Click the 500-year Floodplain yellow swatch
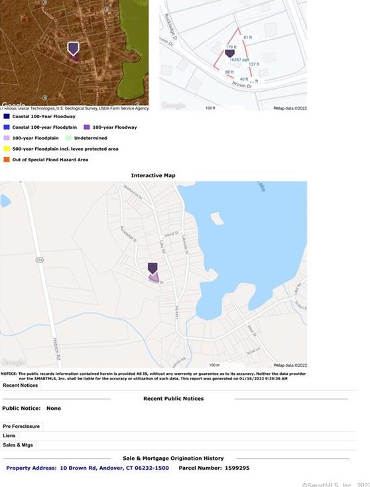This screenshot has width=370, height=487. point(7,149)
